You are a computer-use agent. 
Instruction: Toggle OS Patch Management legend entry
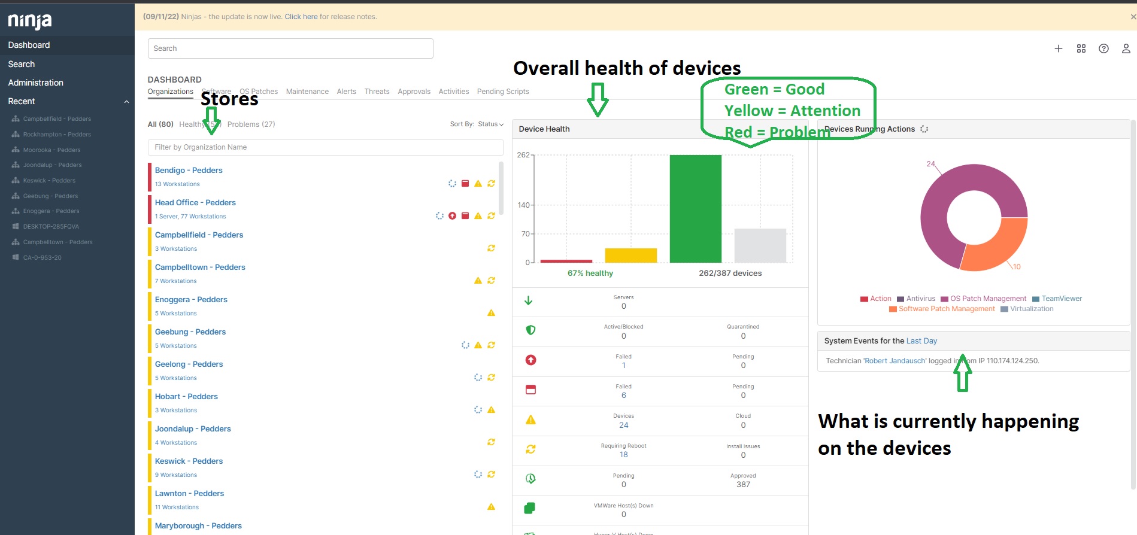coord(983,299)
